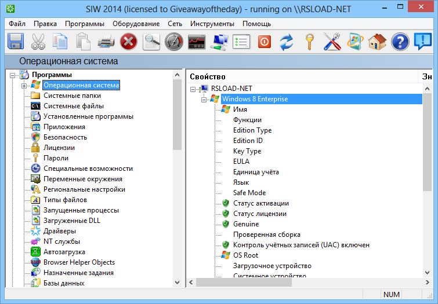Select Загруженные DLL tree item
438x304 pixels.
click(x=72, y=221)
